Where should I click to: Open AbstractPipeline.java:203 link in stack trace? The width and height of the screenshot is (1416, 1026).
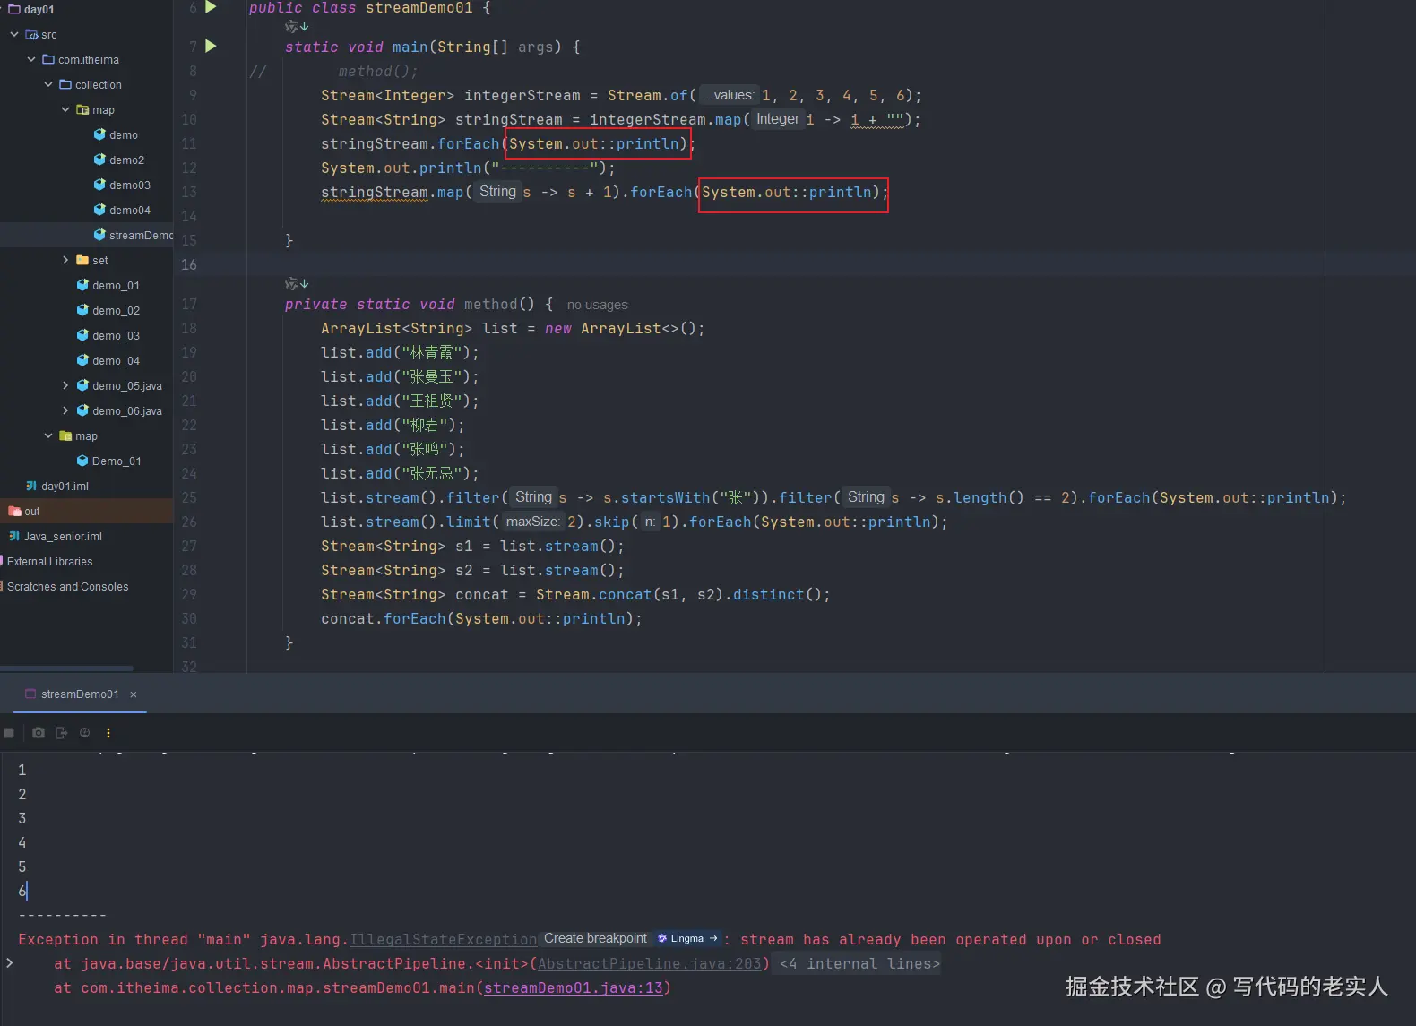pos(649,963)
